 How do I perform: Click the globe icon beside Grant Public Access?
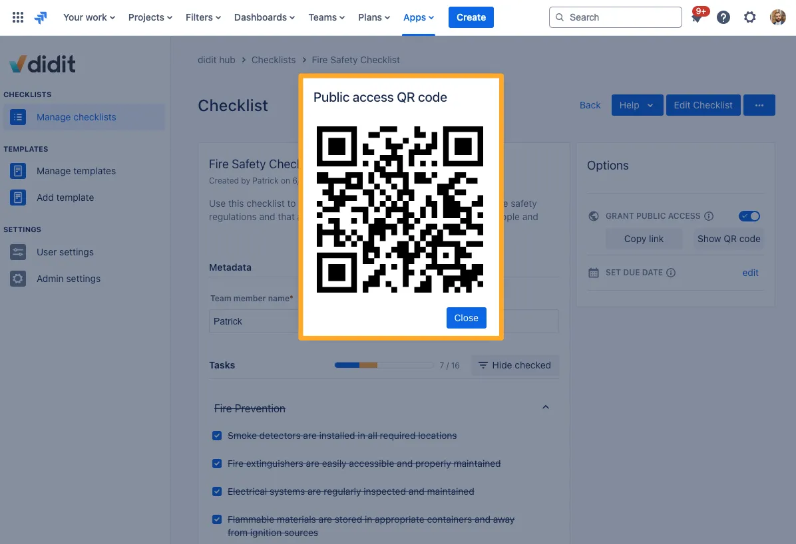click(594, 216)
